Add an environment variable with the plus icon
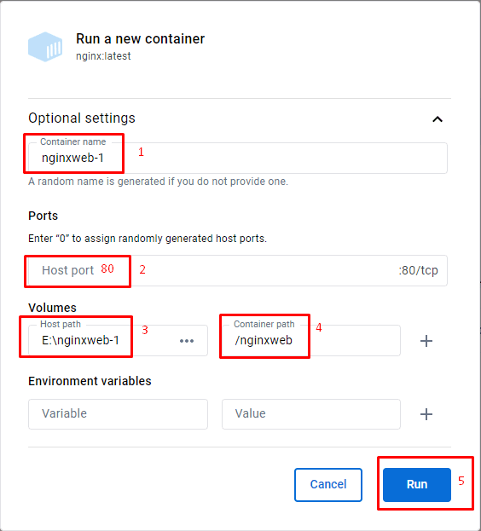The width and height of the screenshot is (481, 531). point(426,414)
